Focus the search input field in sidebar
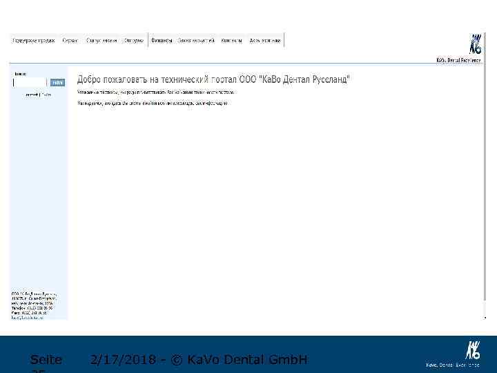Viewport: 497px width, 373px height. click(30, 83)
